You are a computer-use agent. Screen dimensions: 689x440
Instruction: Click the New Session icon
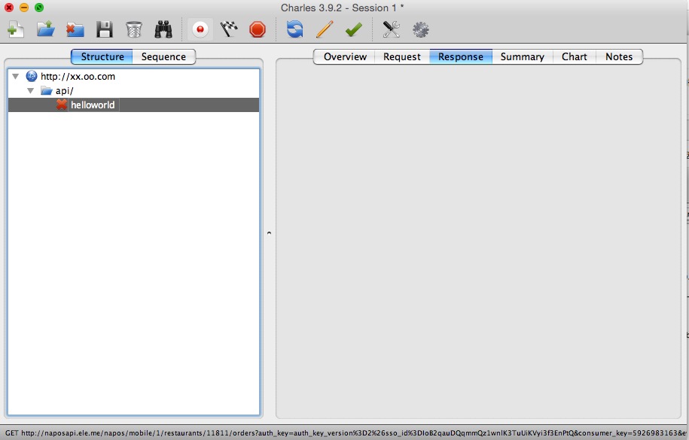pos(15,30)
